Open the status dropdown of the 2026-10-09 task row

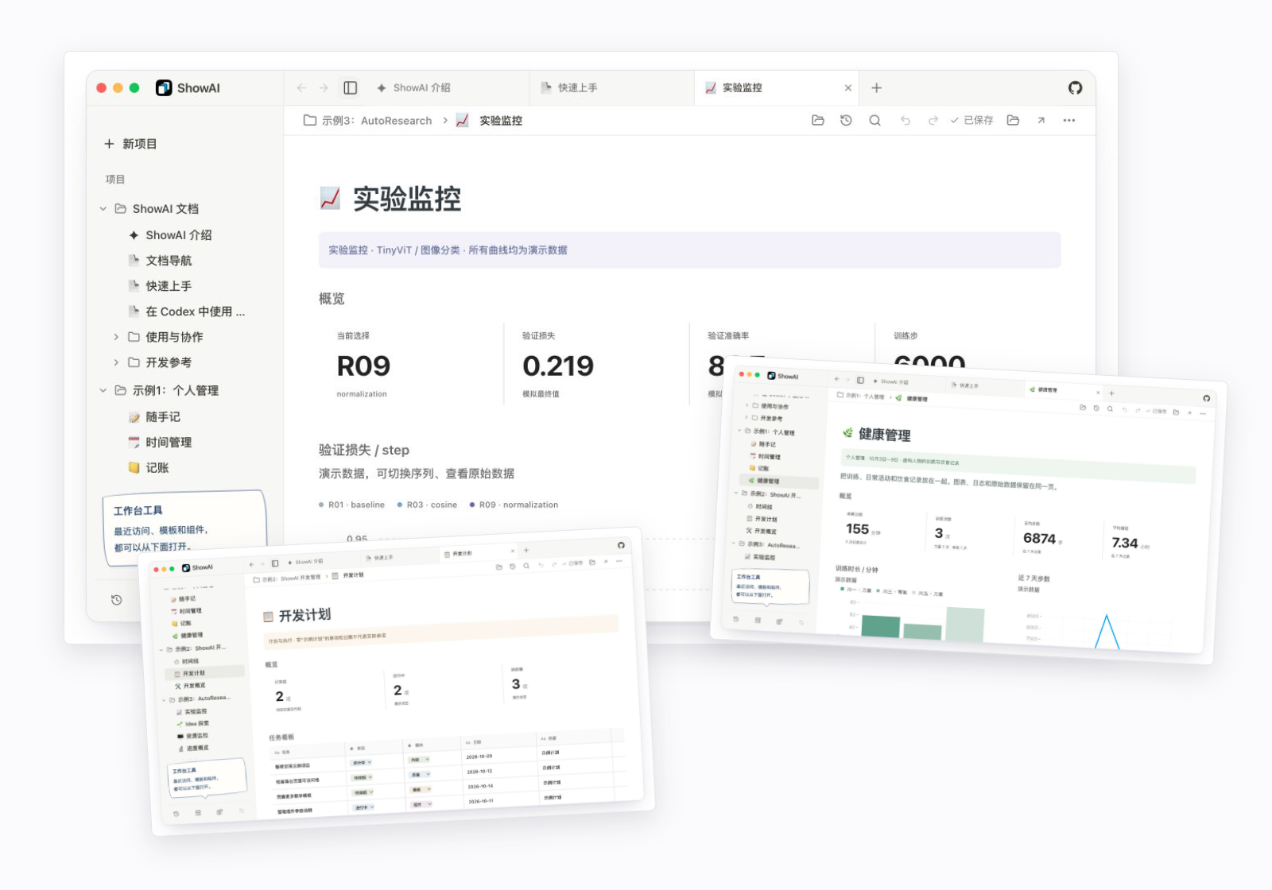tap(363, 763)
